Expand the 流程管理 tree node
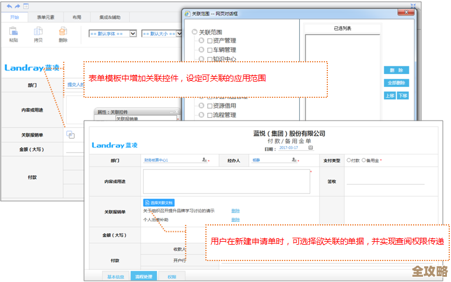The height and width of the screenshot is (282, 451). point(201,115)
